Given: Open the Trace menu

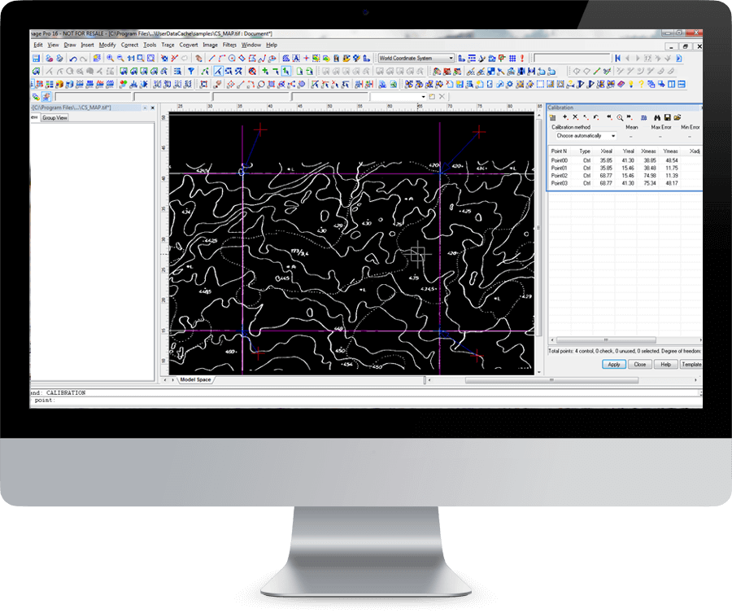Looking at the screenshot, I should pos(168,46).
